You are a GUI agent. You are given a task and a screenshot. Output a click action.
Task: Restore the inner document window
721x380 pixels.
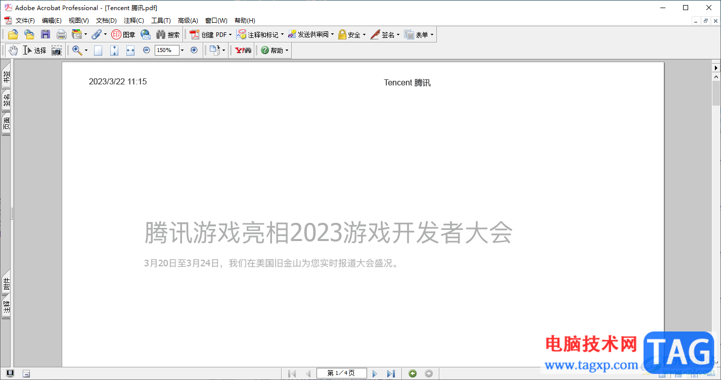point(706,21)
